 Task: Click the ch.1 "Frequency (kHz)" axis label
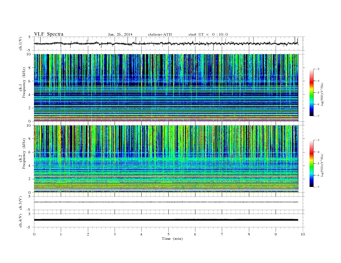click(24, 83)
